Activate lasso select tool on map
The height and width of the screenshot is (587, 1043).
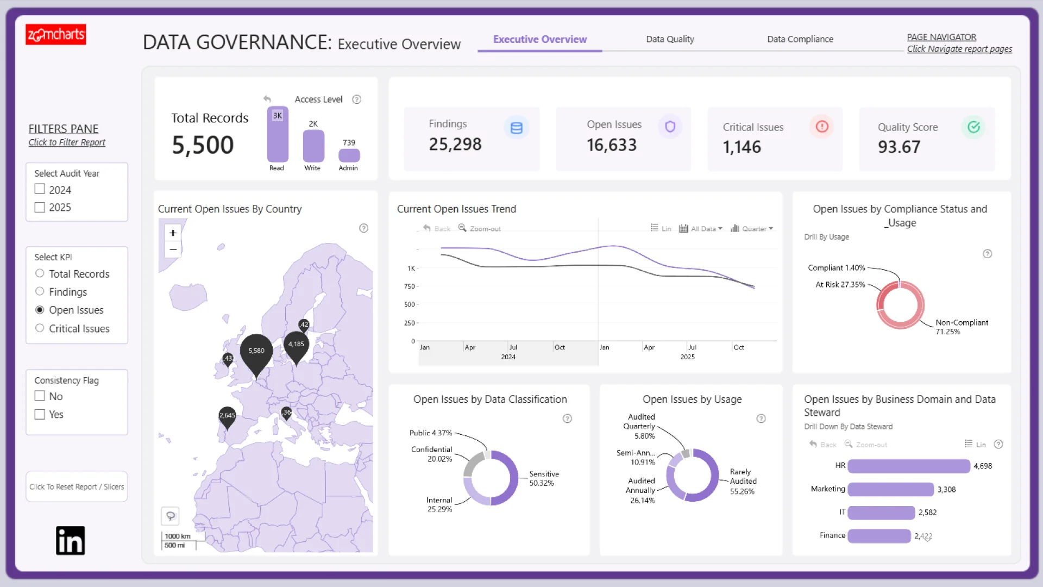[171, 516]
